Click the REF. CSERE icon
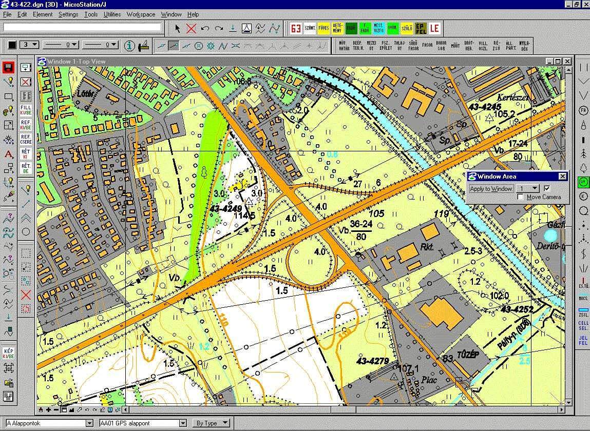Image resolution: width=590 pixels, height=431 pixels. (x=26, y=139)
